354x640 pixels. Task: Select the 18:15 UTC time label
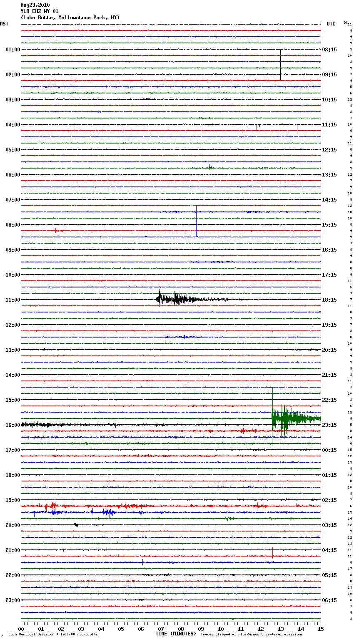[329, 300]
